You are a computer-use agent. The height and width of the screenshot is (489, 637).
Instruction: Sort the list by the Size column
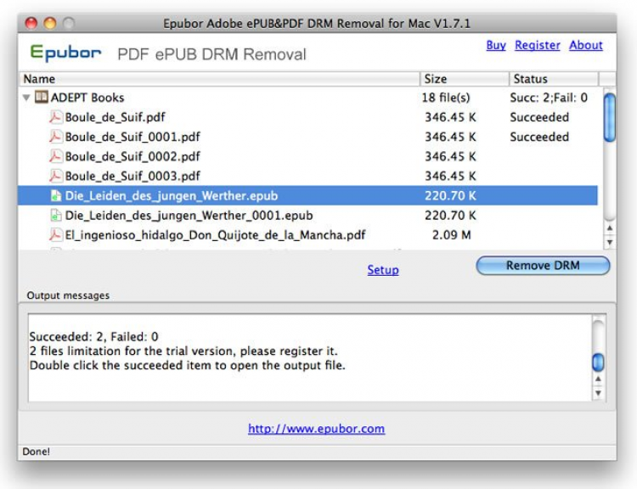[464, 79]
